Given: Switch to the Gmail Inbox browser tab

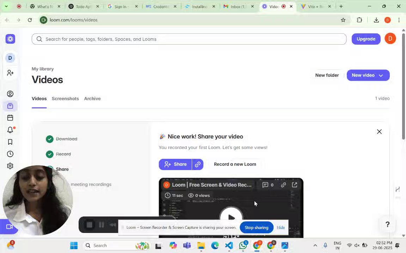Looking at the screenshot, I should (238, 6).
